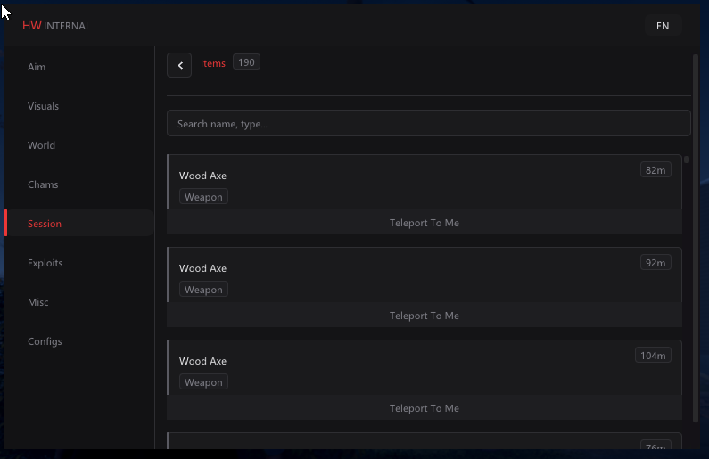
Task: Select the Wood Axe name at 82m
Action: pyautogui.click(x=202, y=176)
